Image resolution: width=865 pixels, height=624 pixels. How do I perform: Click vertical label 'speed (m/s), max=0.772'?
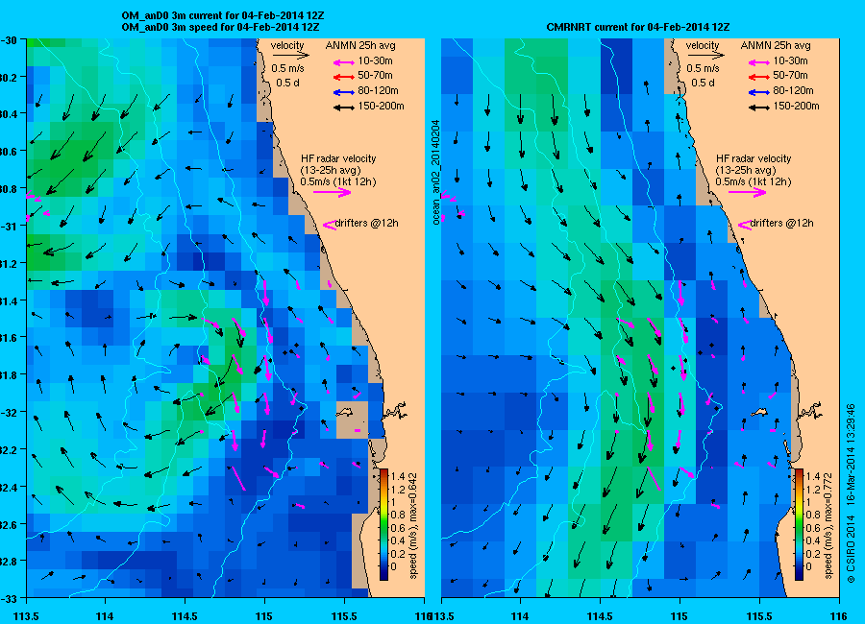[828, 525]
